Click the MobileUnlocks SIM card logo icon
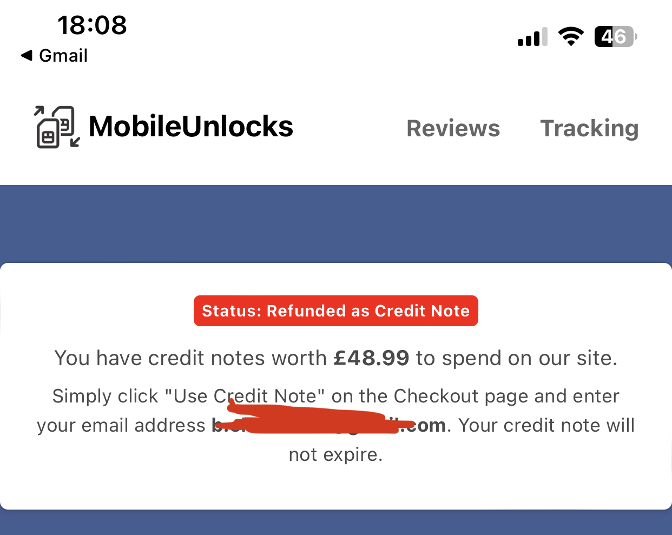Image resolution: width=672 pixels, height=535 pixels. [x=56, y=127]
